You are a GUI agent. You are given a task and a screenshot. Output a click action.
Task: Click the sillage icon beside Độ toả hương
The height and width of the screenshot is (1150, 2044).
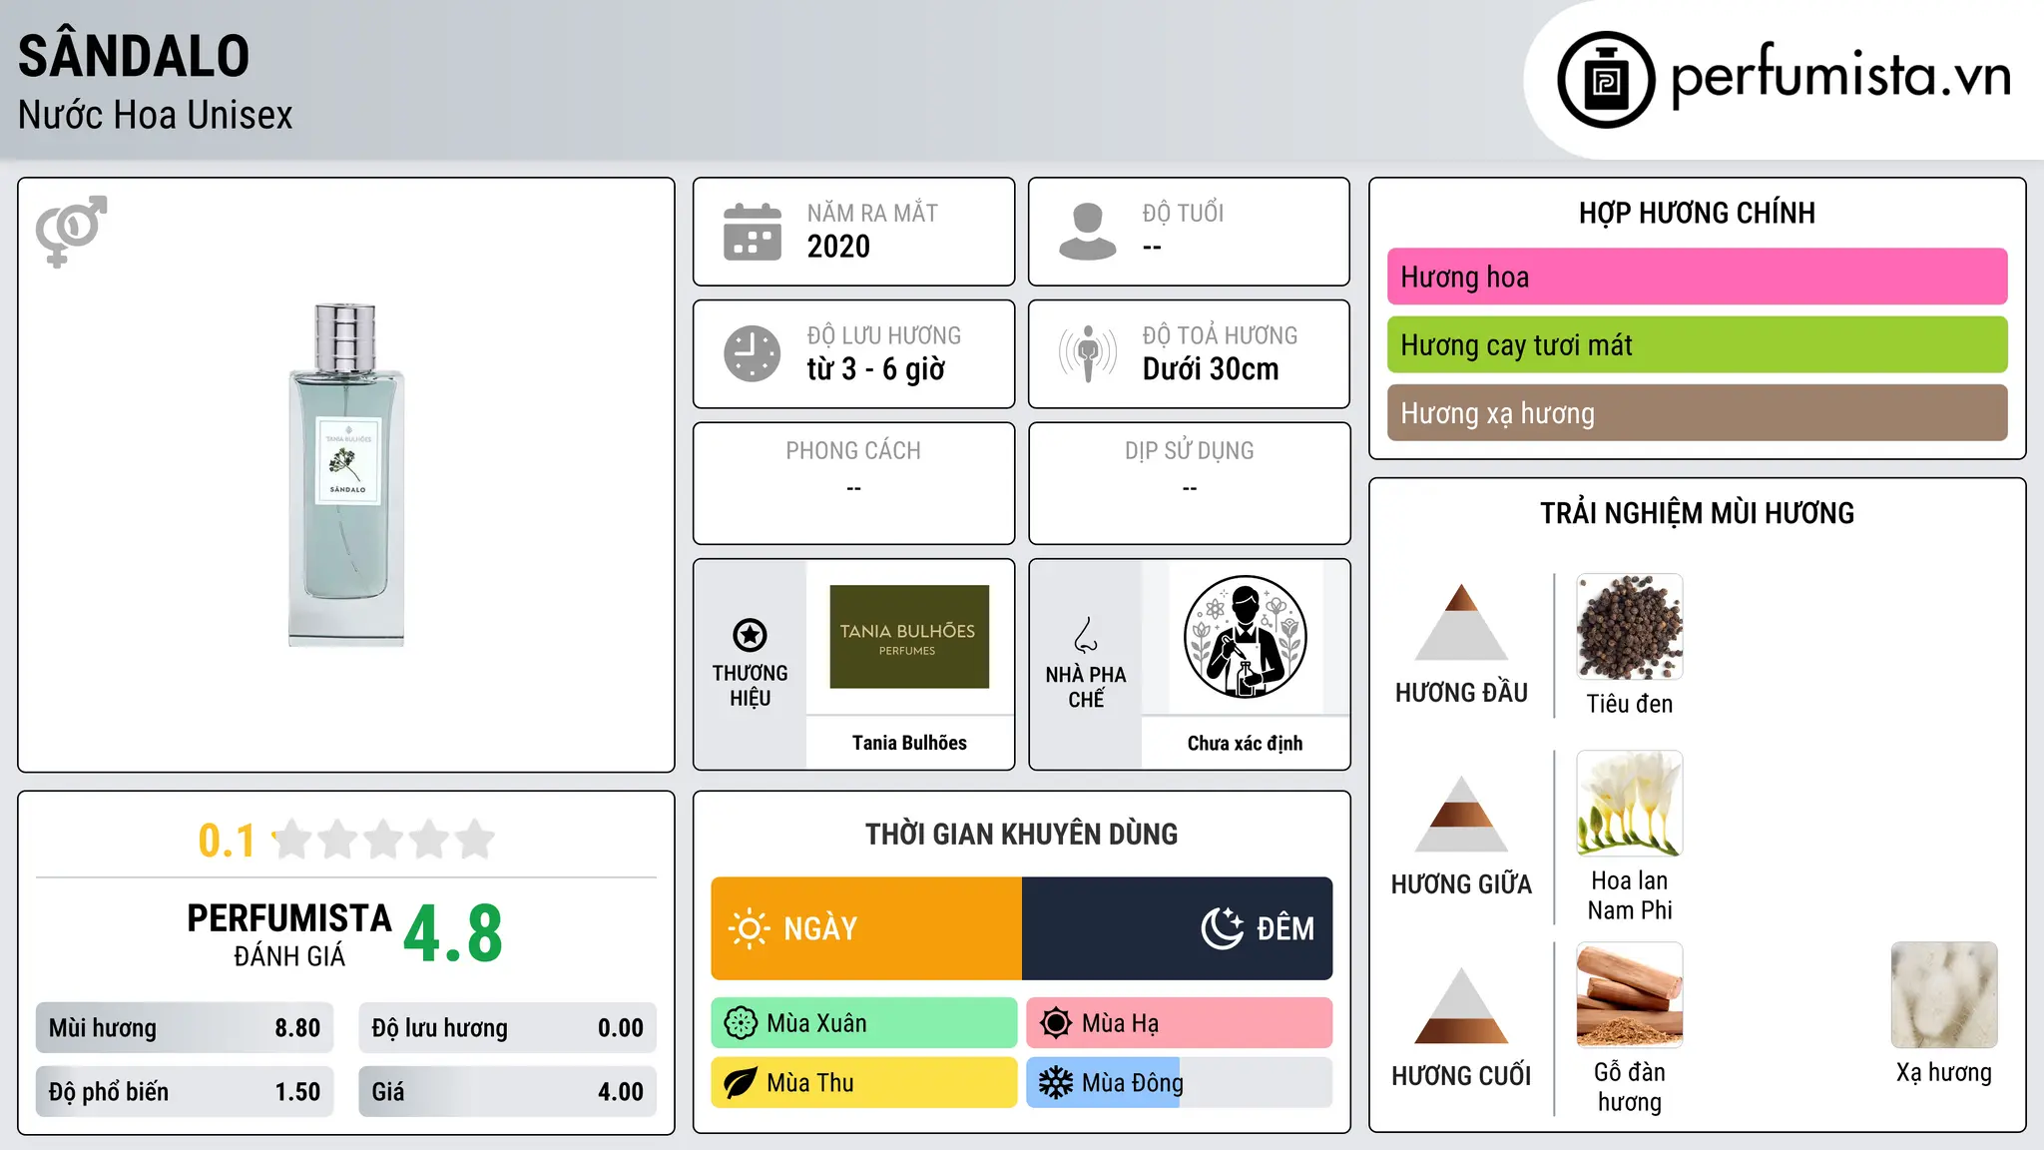click(1088, 353)
